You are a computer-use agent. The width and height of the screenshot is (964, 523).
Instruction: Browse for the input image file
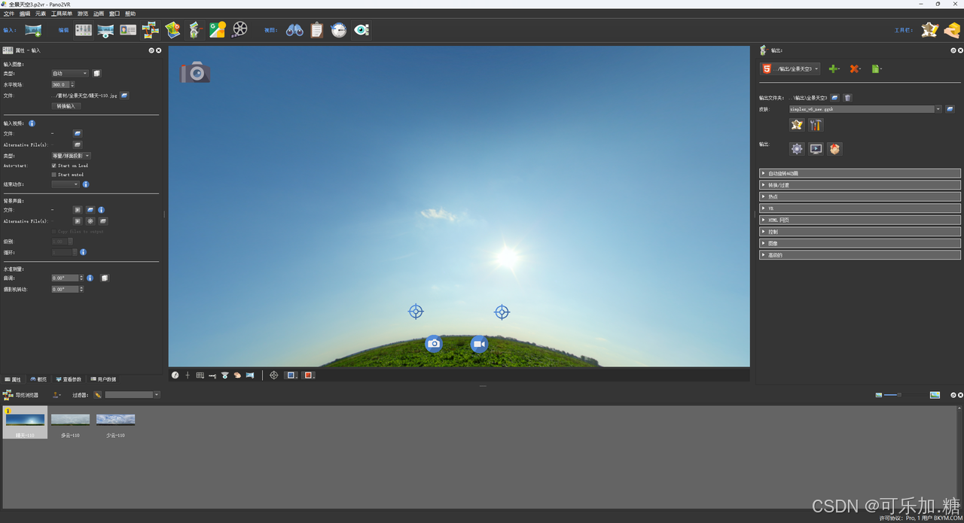tap(124, 96)
